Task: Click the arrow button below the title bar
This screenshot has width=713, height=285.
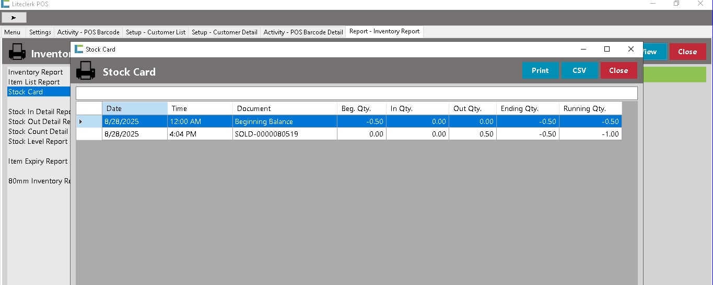Action: click(14, 18)
